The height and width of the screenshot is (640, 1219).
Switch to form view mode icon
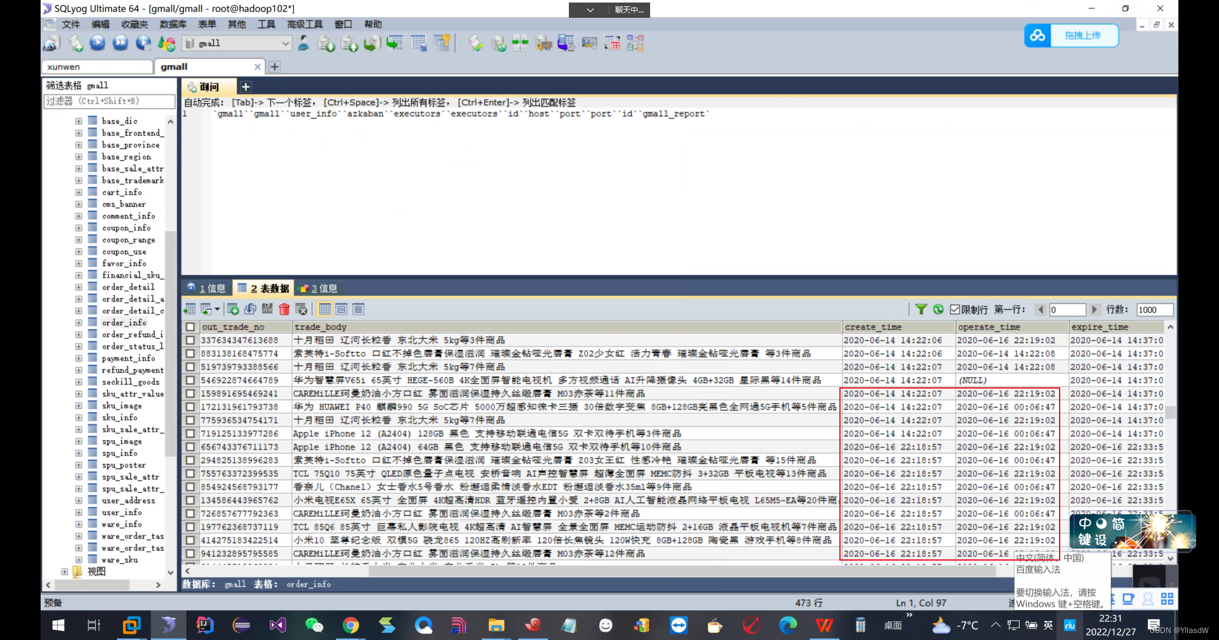(342, 309)
